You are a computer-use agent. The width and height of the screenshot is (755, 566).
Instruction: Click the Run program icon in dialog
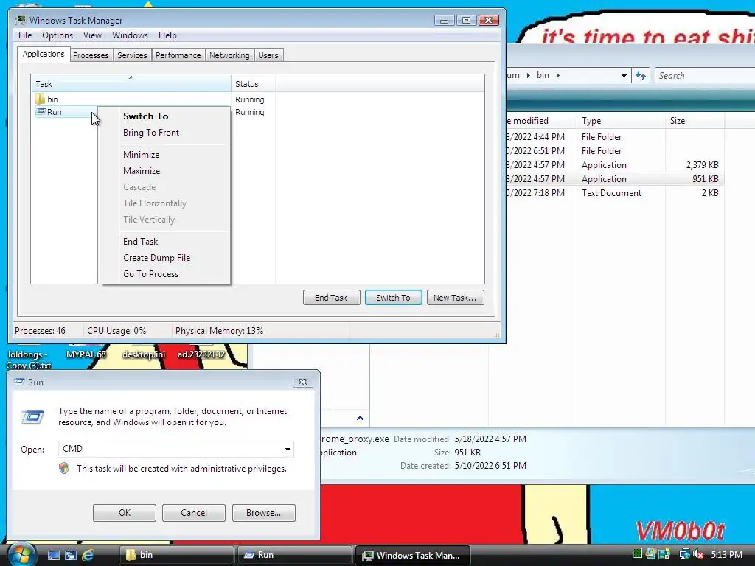pyautogui.click(x=32, y=417)
